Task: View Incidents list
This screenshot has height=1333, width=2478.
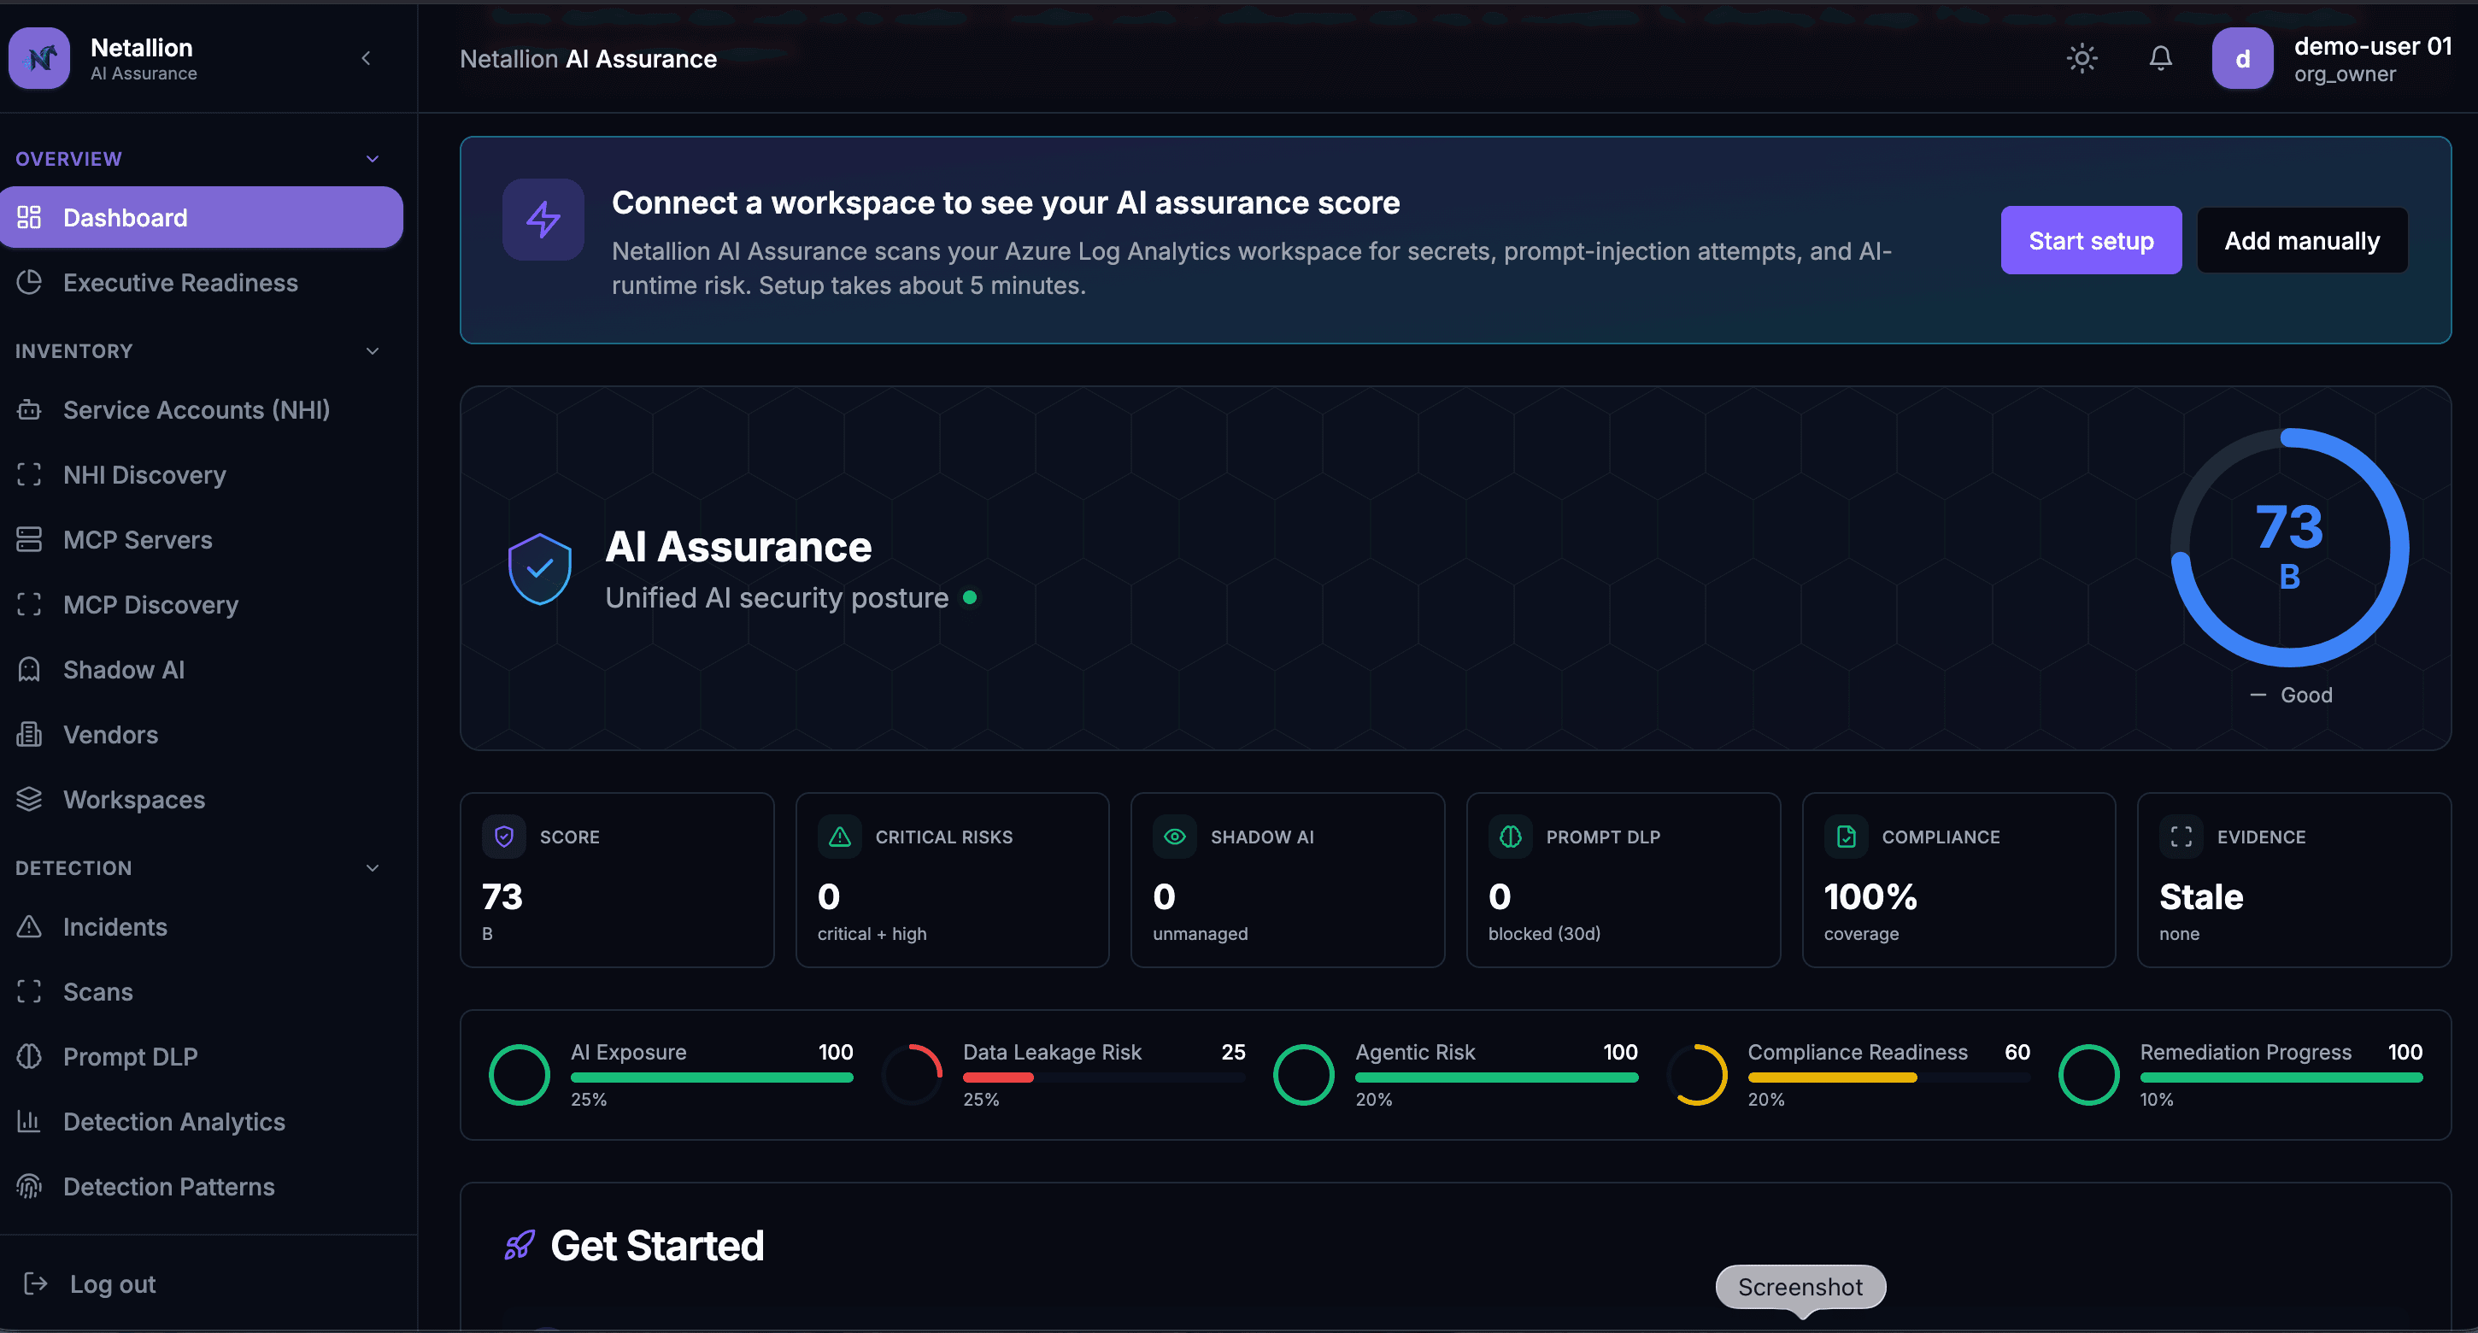Action: coord(201,926)
